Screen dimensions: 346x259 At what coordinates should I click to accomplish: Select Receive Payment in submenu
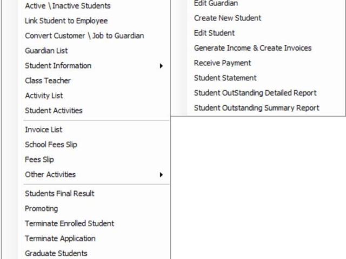tap(222, 63)
